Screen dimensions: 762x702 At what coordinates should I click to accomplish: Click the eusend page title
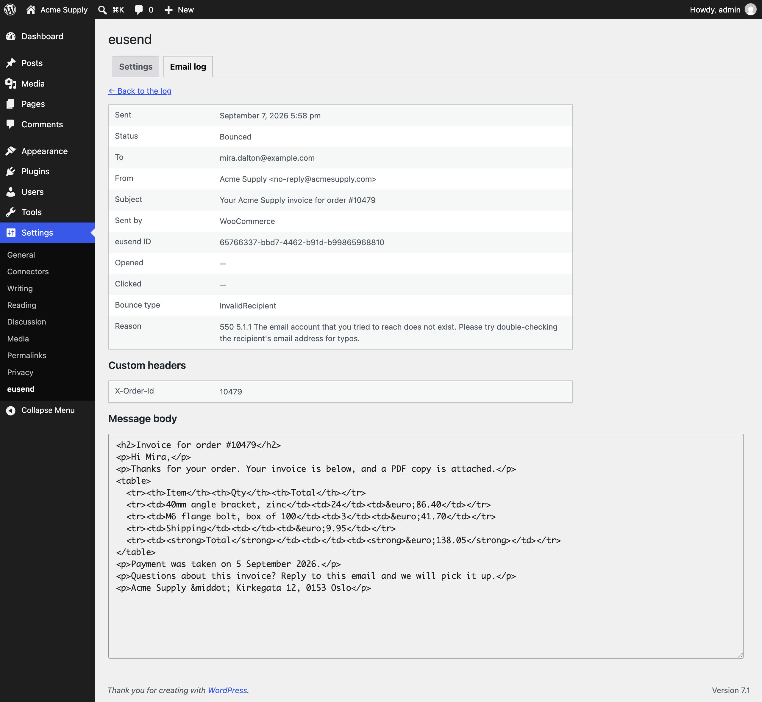coord(130,40)
